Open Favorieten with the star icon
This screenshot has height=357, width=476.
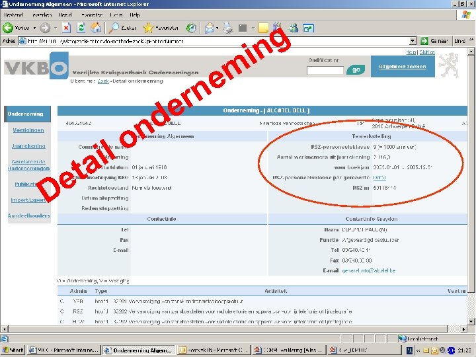(160, 28)
